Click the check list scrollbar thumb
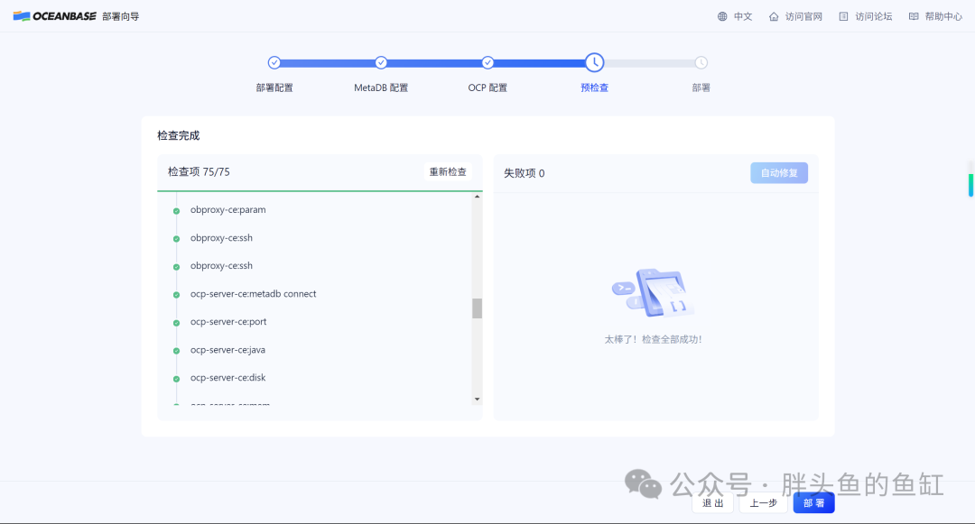This screenshot has height=524, width=975. (477, 308)
